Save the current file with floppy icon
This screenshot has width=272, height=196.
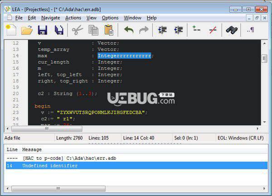coord(43,30)
